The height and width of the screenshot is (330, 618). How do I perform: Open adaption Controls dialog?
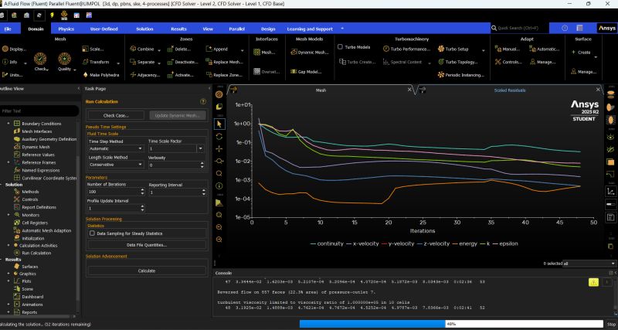coord(508,62)
